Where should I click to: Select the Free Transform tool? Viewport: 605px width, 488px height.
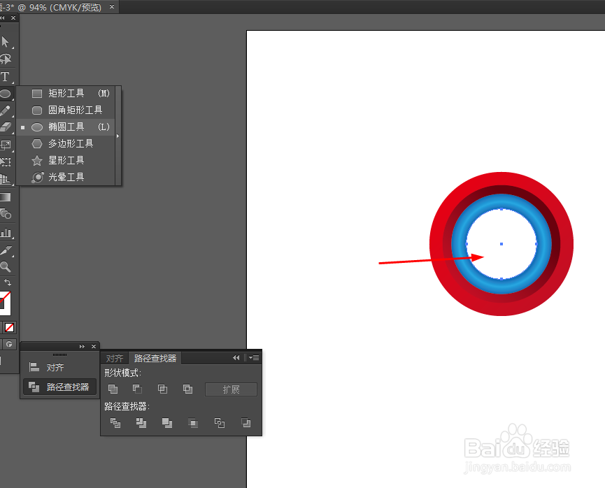5,162
